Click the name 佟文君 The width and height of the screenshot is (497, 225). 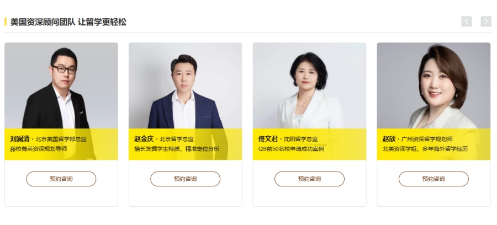tap(268, 138)
